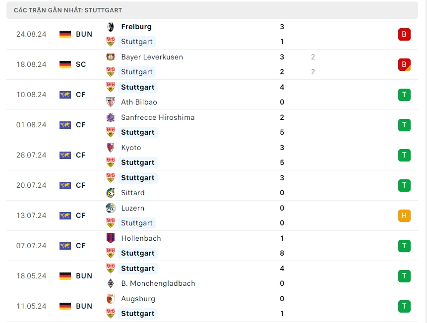Click the Sanfrecce Hiroshima team logo
427x323 pixels.
click(111, 117)
